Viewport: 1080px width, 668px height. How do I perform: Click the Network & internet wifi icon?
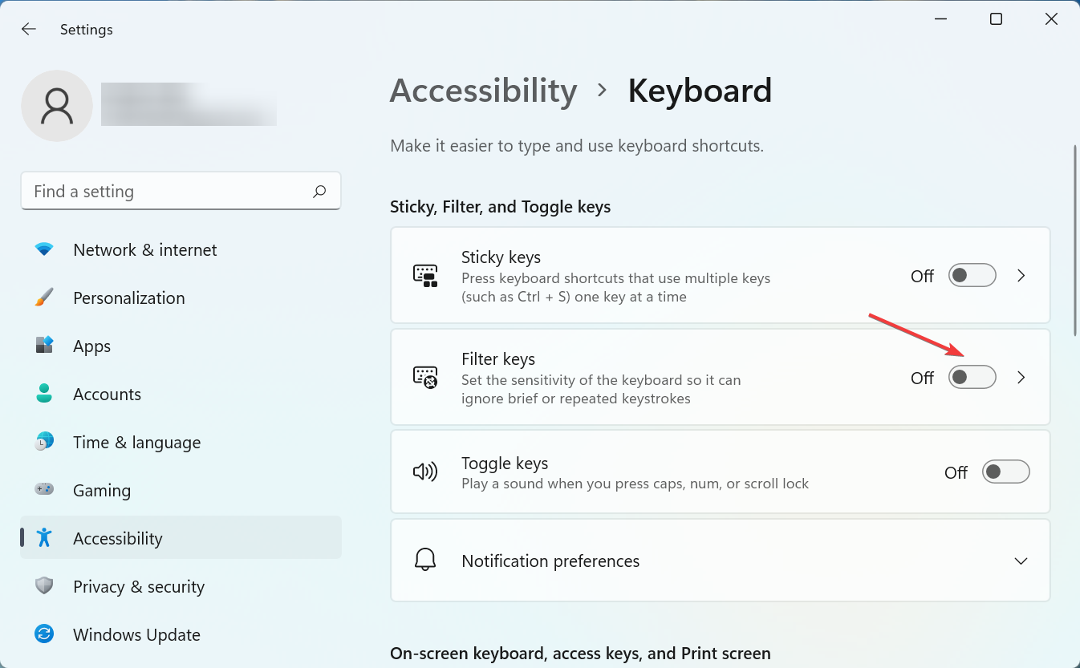coord(44,250)
